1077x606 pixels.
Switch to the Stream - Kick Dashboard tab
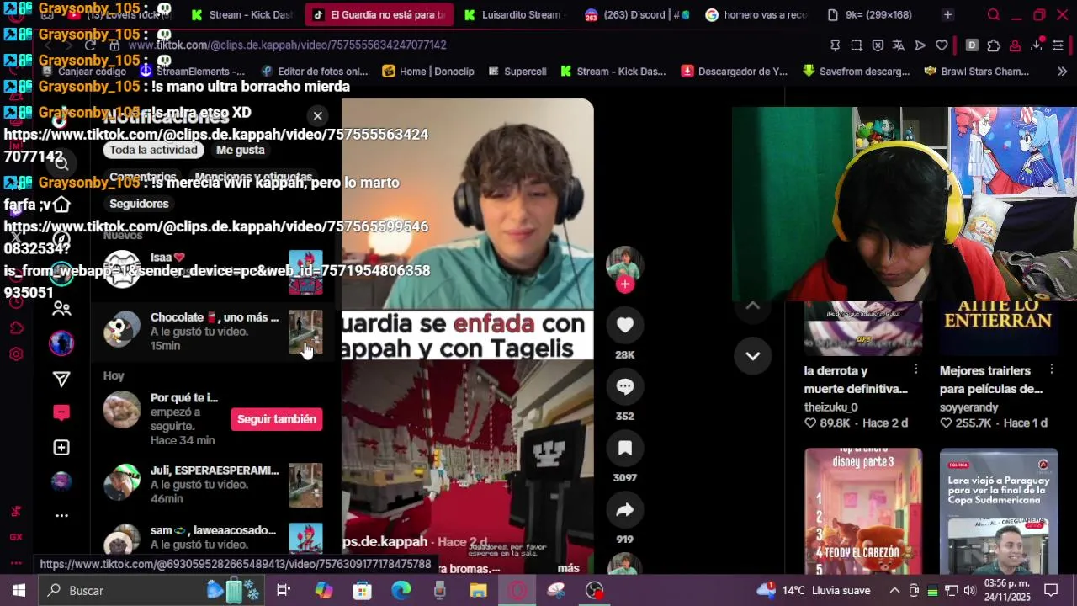tap(241, 15)
